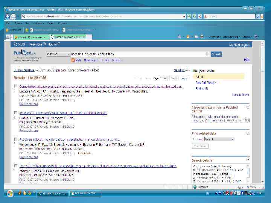Open the How To menu in NCBI header
Screen dimensions: 271x203
pos(54,44)
